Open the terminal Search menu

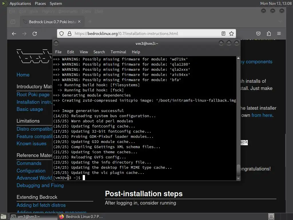(99, 52)
